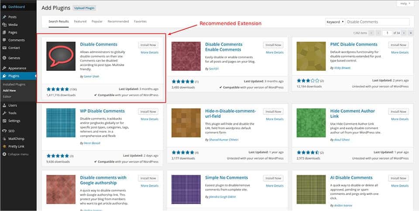Screen dimensions: 419x211
Task: Click the Plugins plug icon
Action: (4, 76)
